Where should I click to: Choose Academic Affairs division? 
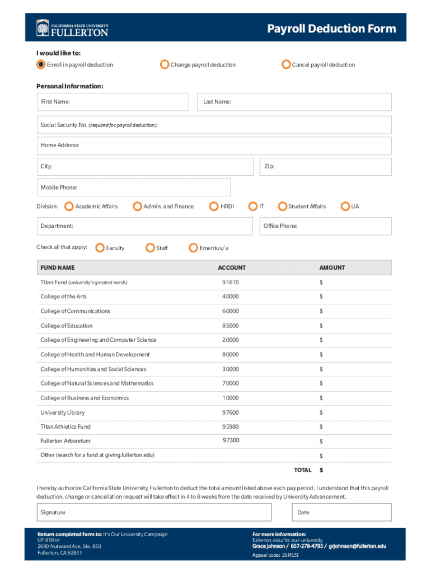pyautogui.click(x=69, y=206)
